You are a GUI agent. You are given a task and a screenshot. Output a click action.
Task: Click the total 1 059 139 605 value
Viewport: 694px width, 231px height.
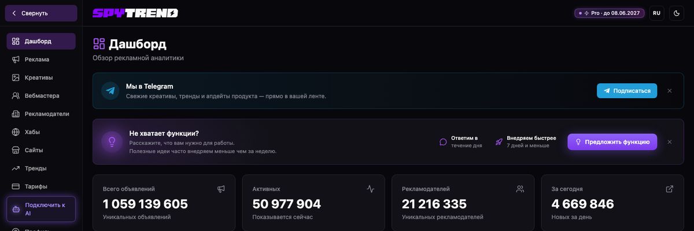[x=145, y=204]
